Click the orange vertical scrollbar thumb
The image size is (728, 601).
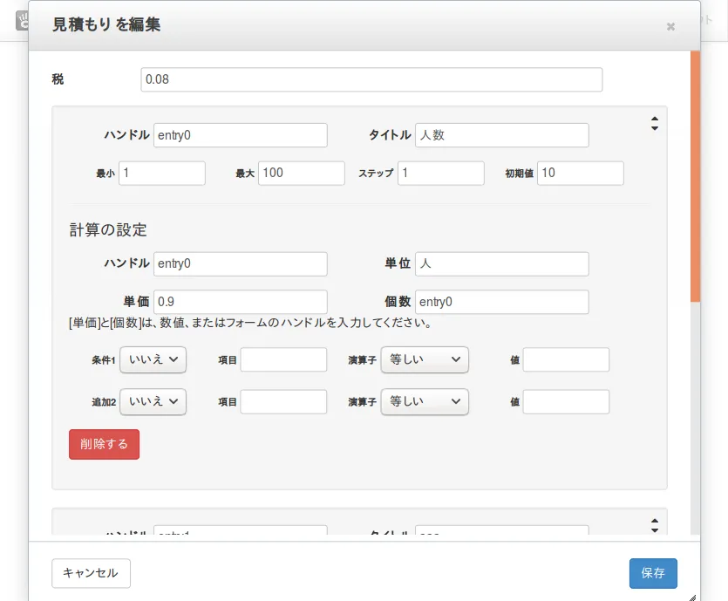click(x=695, y=174)
